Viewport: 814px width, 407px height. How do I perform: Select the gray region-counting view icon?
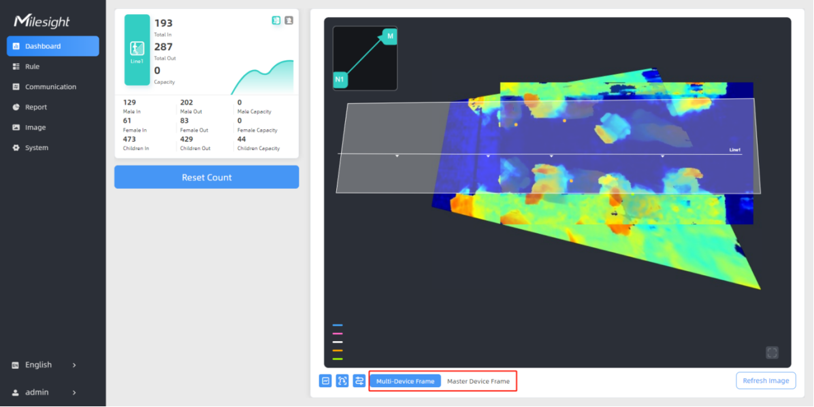click(289, 20)
